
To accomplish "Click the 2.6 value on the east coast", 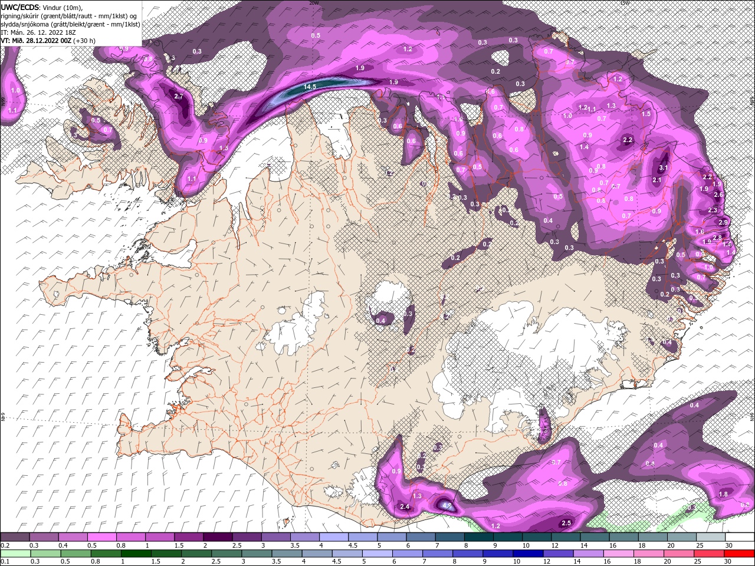I will [718, 195].
